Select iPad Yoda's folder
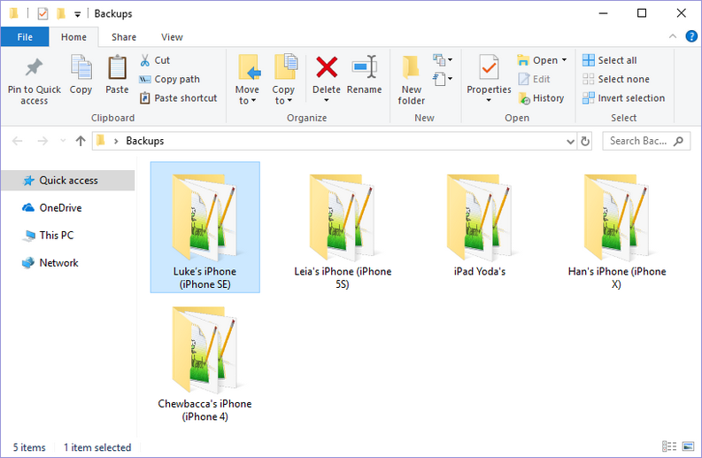 [480, 224]
